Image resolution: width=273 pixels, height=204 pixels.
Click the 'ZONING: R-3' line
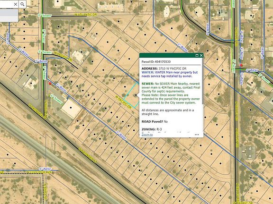(152, 129)
